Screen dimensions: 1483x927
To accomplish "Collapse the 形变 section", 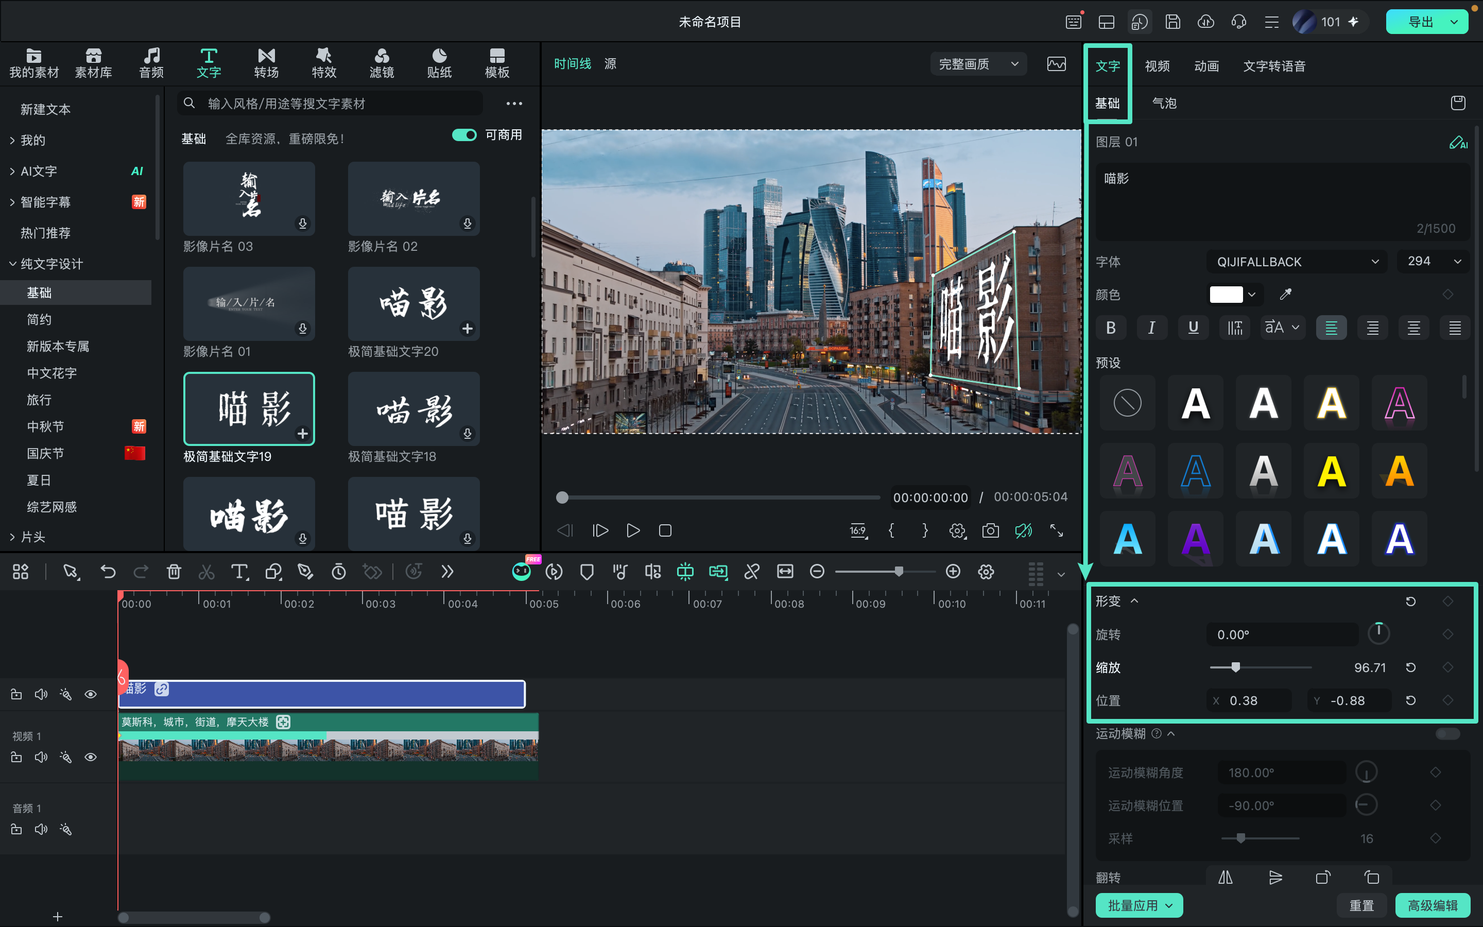I will (1134, 601).
